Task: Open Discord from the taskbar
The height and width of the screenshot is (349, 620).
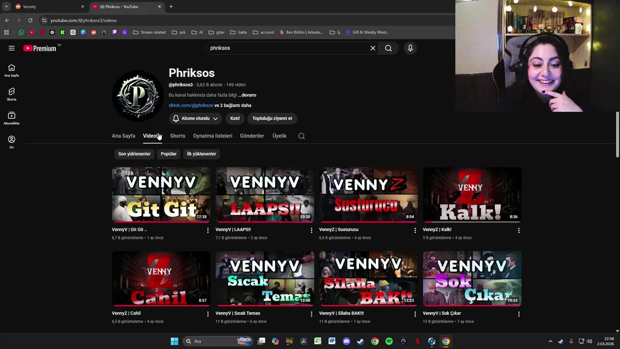Action: pyautogui.click(x=346, y=341)
